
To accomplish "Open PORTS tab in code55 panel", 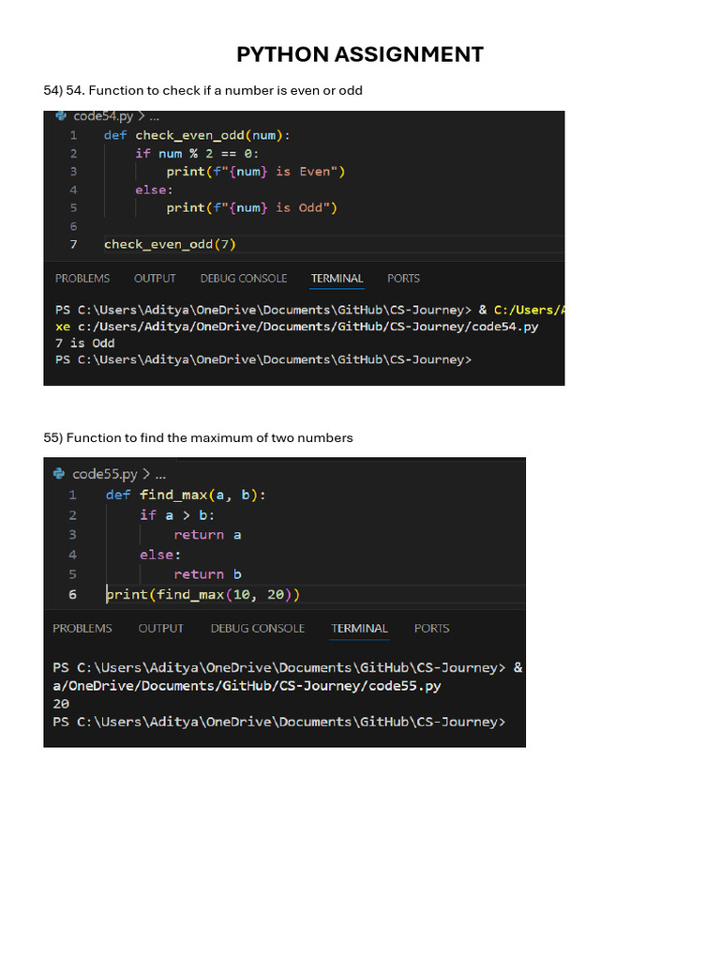I will tap(431, 628).
